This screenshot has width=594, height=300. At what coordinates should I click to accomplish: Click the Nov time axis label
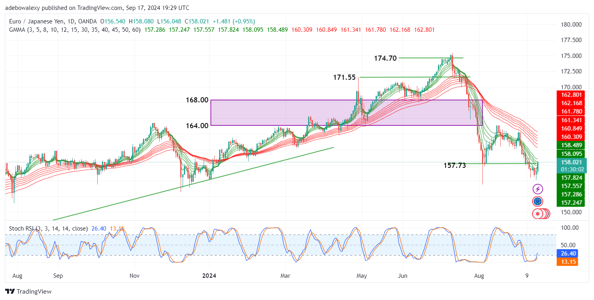coord(135,275)
